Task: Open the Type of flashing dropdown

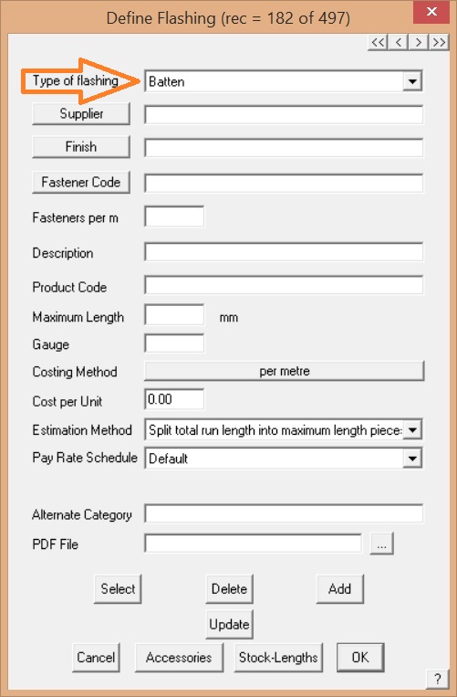Action: 412,81
